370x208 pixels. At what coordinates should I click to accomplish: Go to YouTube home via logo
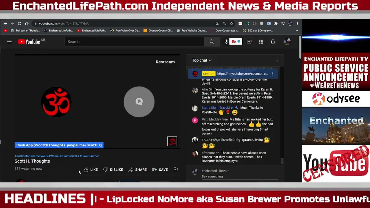[x=29, y=42]
